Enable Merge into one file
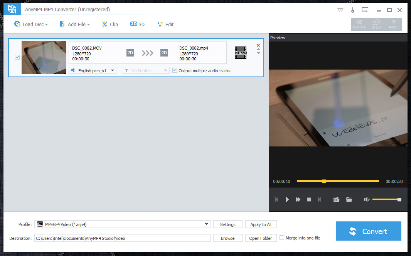The image size is (411, 256). [282, 238]
